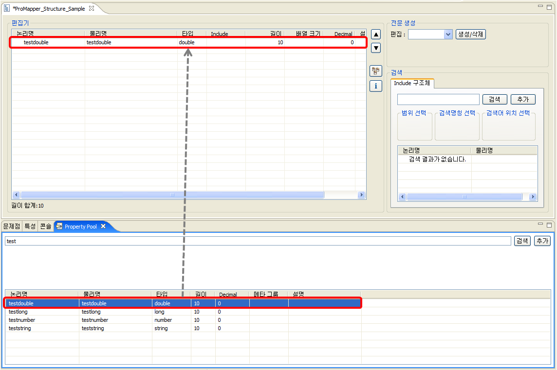Click the 검색 button in the 검색 panel
Viewport: 557px width, 370px height.
[495, 99]
